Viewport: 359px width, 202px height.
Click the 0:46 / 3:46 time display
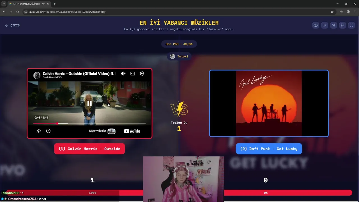41,118
